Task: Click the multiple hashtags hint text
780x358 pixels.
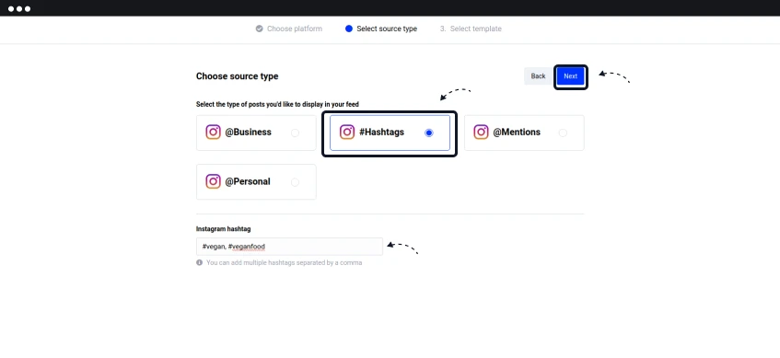Action: click(x=284, y=262)
